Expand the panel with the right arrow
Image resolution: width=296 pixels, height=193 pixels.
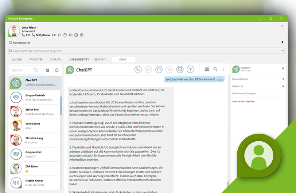pyautogui.click(x=283, y=42)
